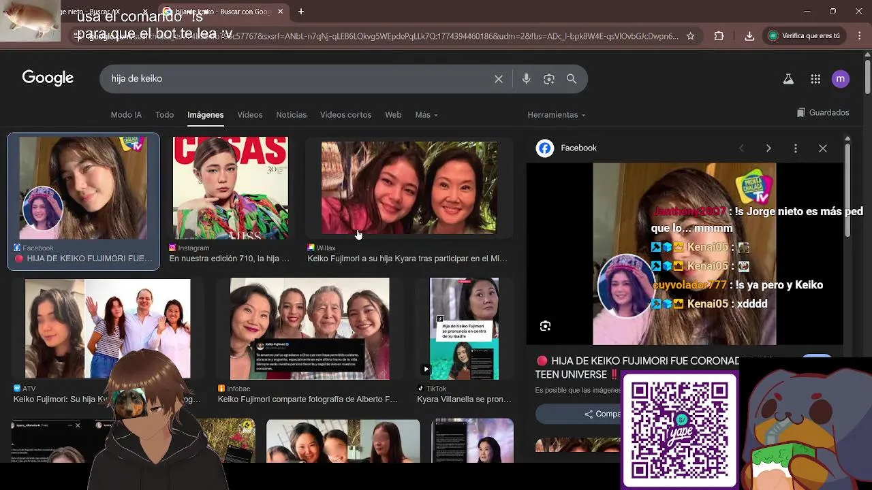Viewport: 872px width, 490px height.
Task: Click the Willax source label
Action: click(322, 248)
